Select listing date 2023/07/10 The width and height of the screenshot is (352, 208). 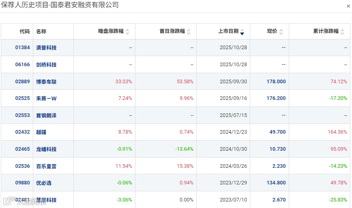(x=233, y=200)
